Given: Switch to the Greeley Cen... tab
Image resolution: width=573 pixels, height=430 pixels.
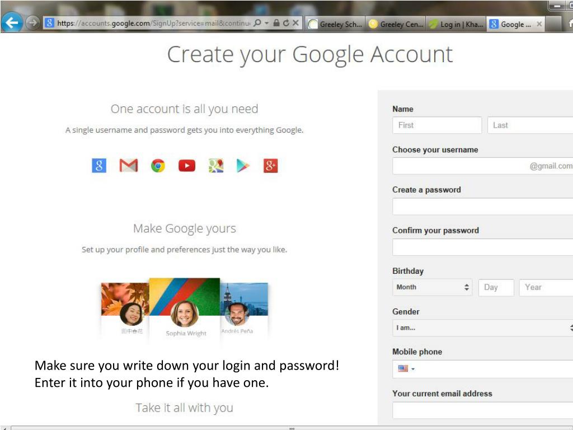Looking at the screenshot, I should (x=396, y=24).
